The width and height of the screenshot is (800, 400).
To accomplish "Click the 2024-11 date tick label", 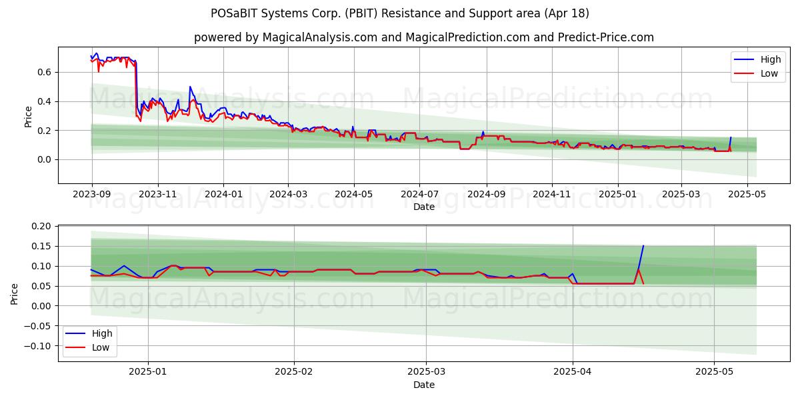I will click(x=551, y=193).
